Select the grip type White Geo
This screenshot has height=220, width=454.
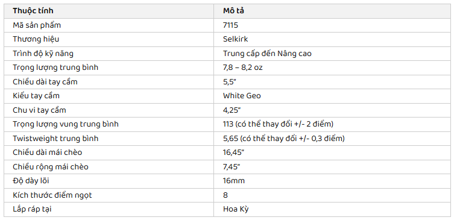click(242, 96)
